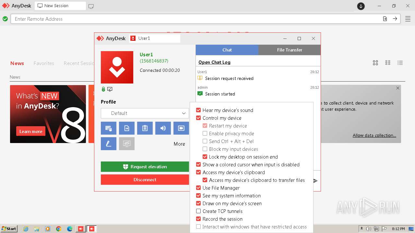Open the new tab monitor icon
The height and width of the screenshot is (233, 415).
coord(91,6)
